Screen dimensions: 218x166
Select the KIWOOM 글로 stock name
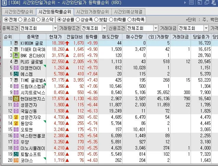point(32,43)
